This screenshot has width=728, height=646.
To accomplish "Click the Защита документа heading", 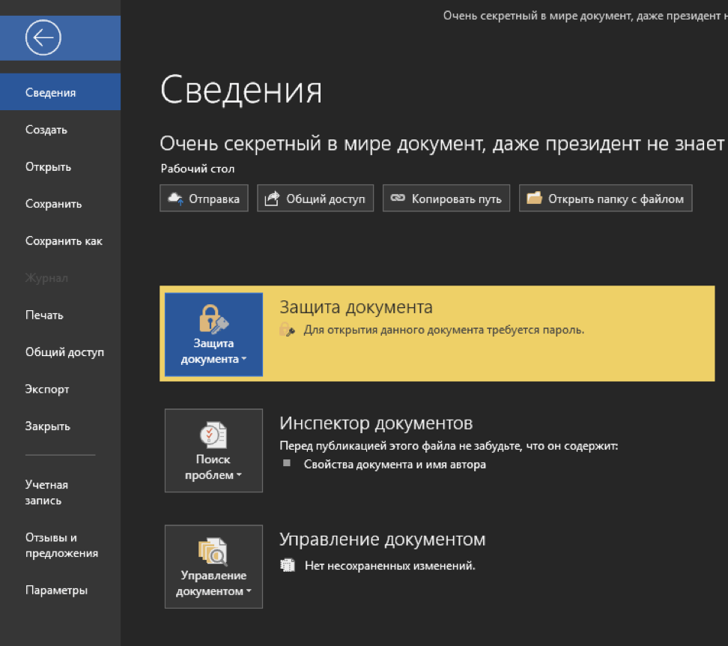I will point(356,307).
